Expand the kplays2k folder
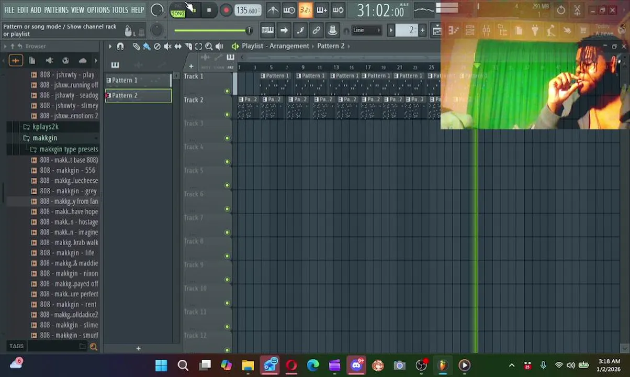630x377 pixels. pyautogui.click(x=46, y=127)
